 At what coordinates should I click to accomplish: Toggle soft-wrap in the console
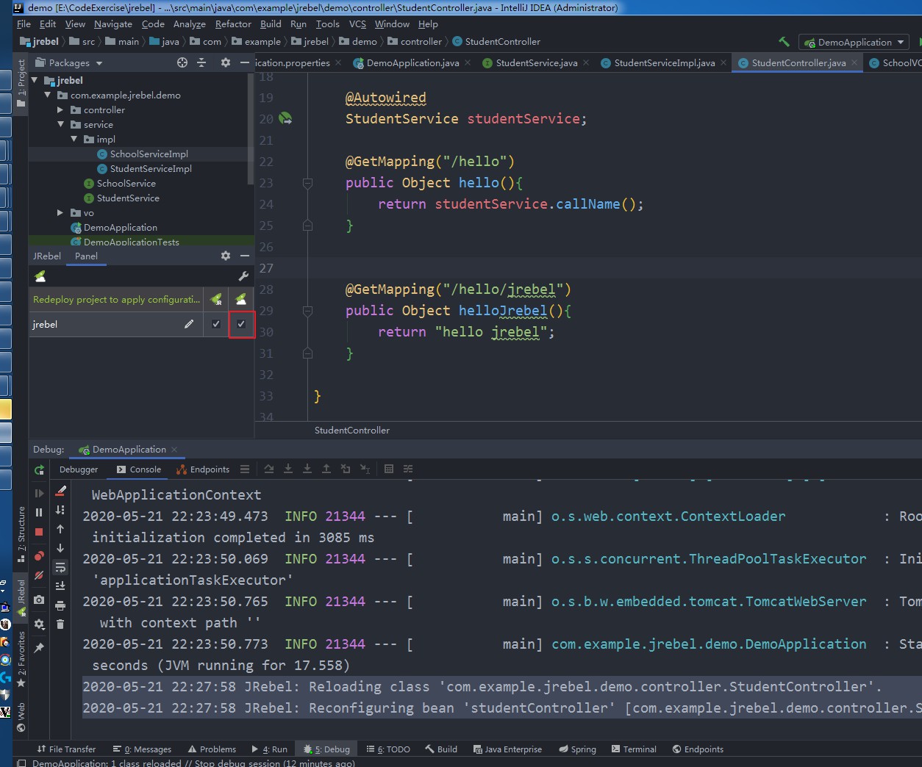pyautogui.click(x=60, y=567)
